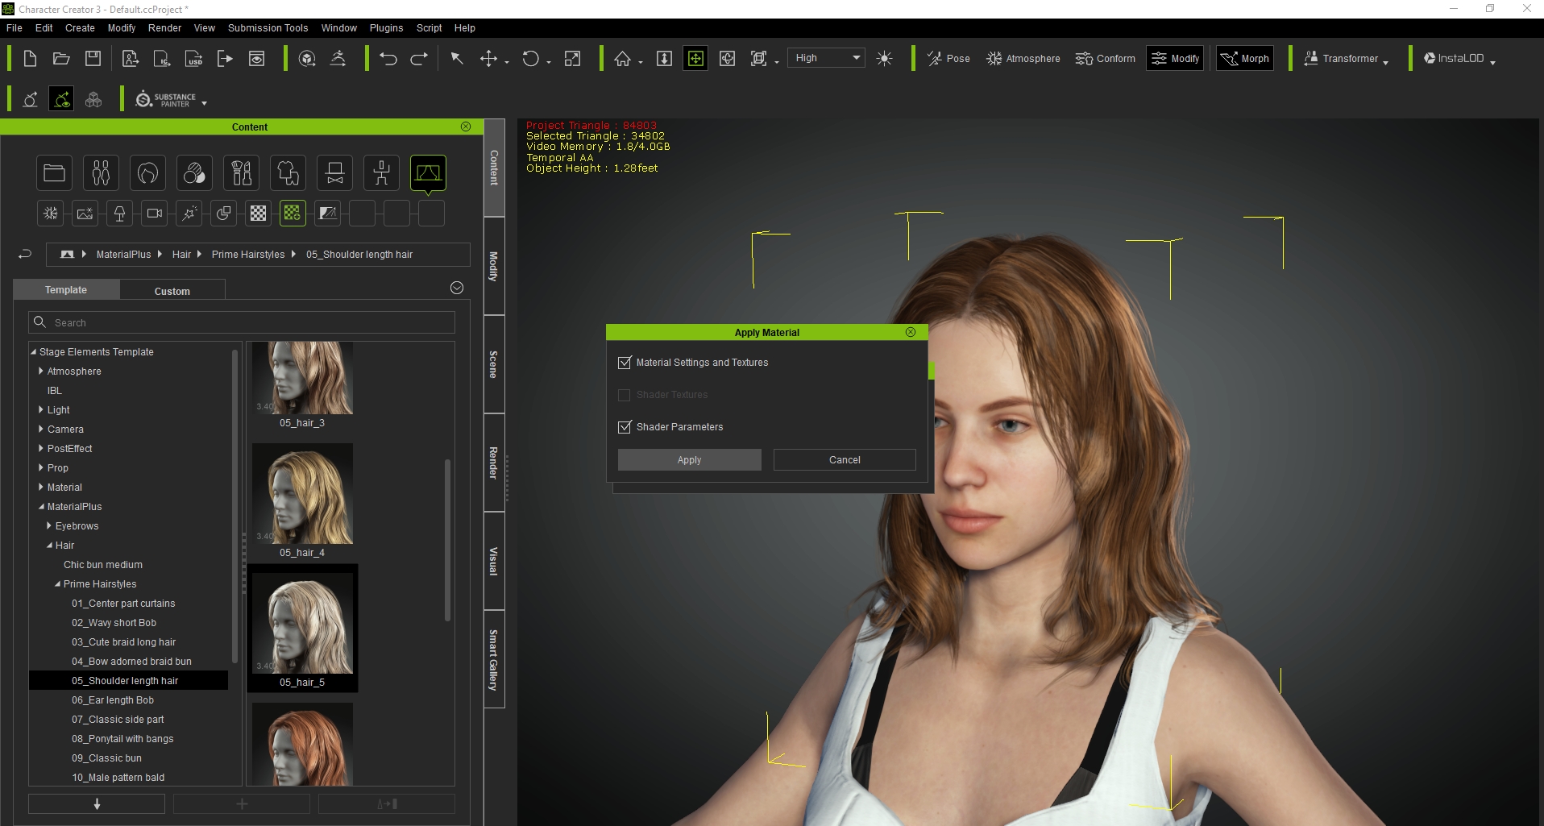Click the Conform button in toolbar

tap(1105, 58)
